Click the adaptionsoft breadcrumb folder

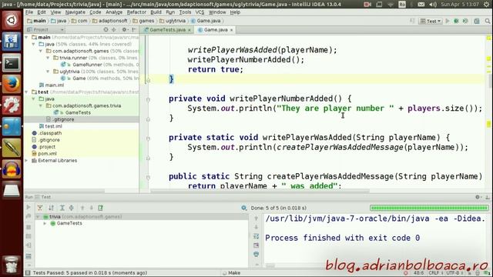click(109, 21)
